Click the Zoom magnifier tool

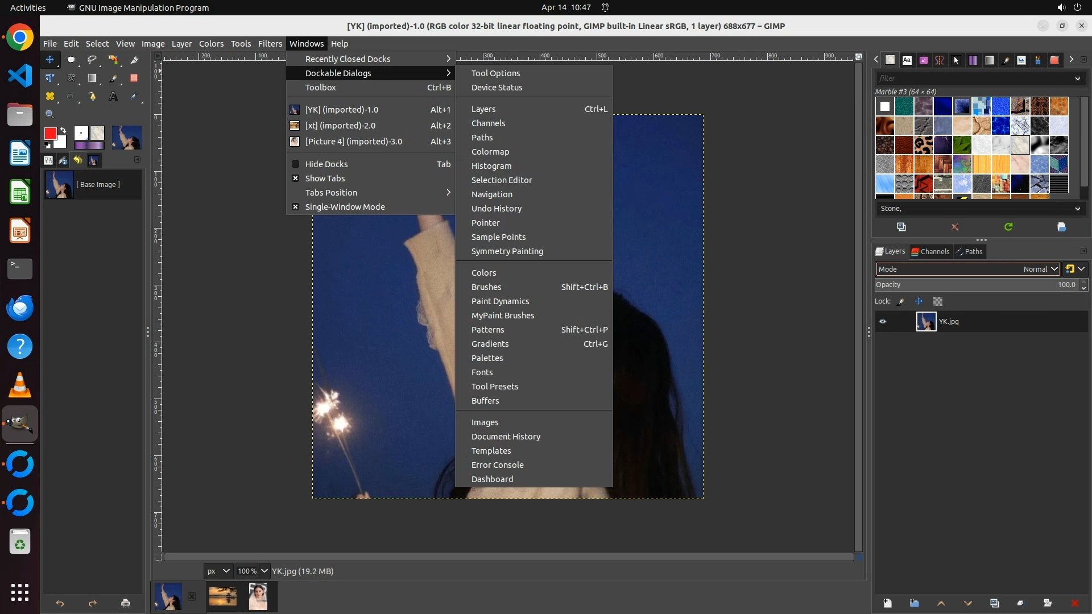tap(50, 114)
